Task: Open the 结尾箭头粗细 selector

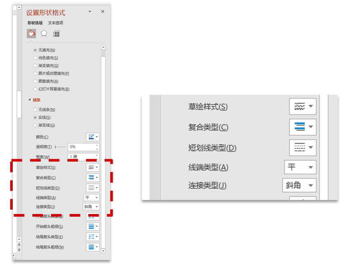Action: [x=93, y=247]
